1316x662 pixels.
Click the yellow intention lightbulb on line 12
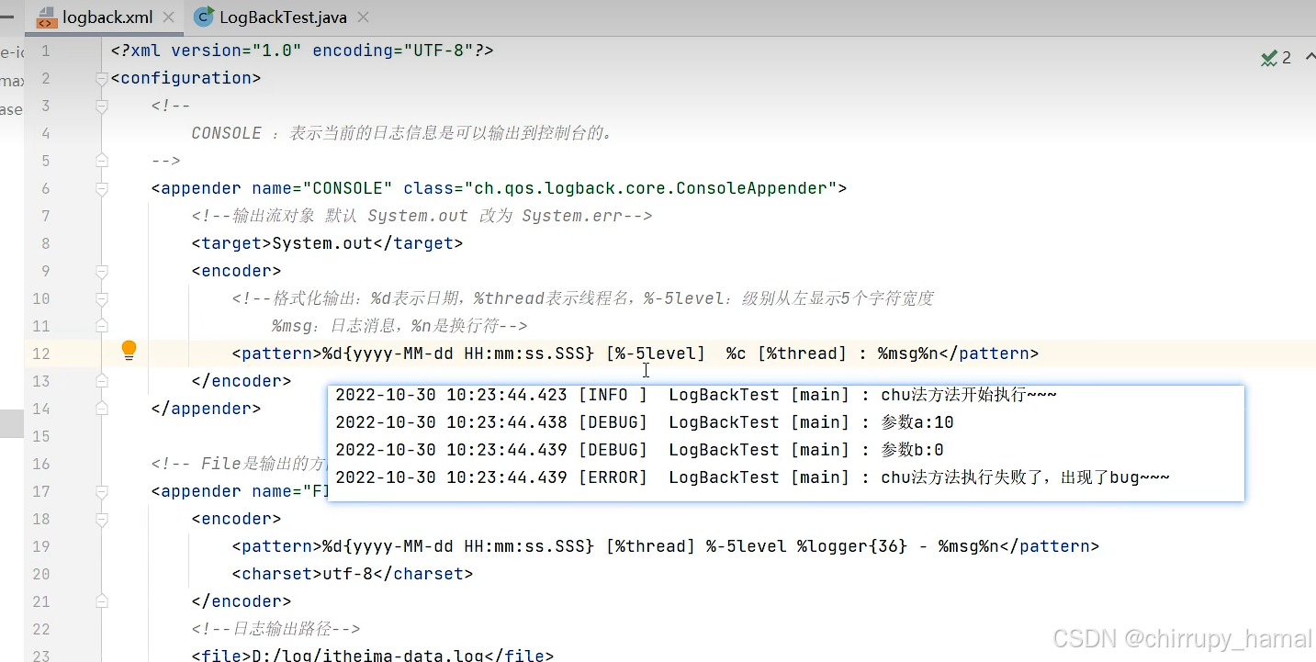(129, 350)
